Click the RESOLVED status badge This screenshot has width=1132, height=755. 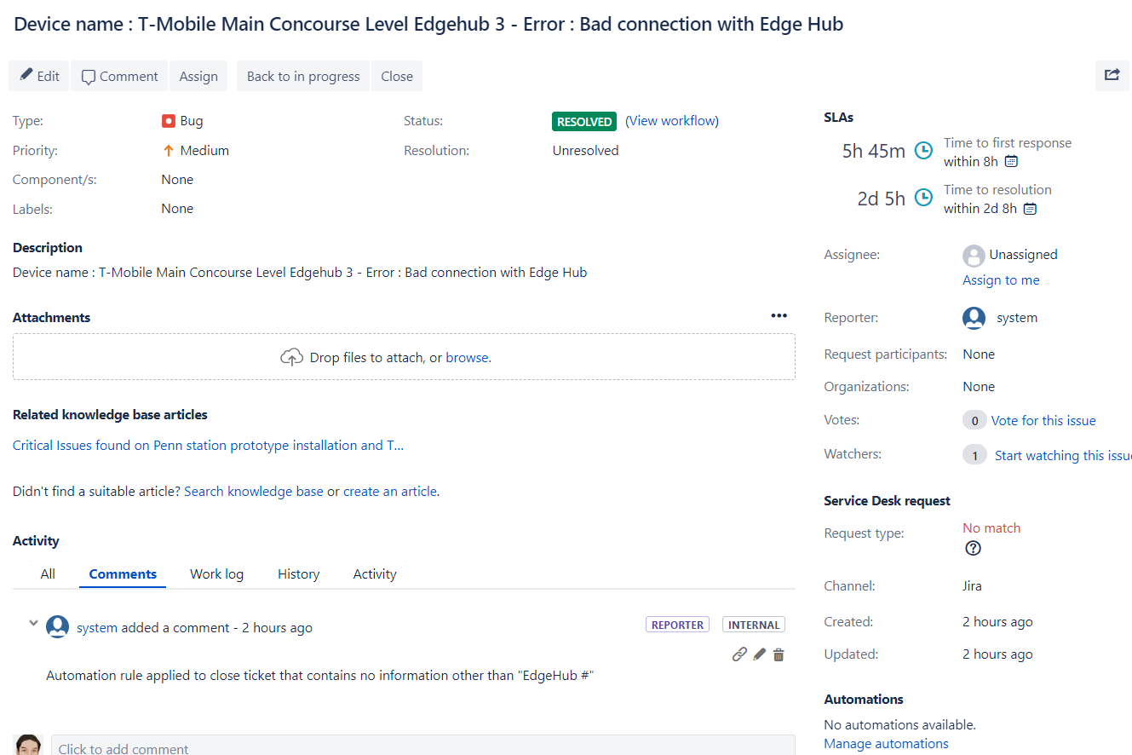pos(584,122)
